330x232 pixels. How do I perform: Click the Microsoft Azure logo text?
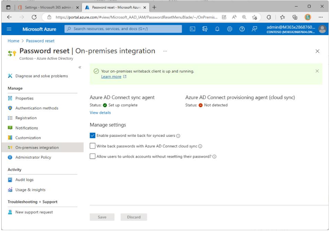click(39, 29)
